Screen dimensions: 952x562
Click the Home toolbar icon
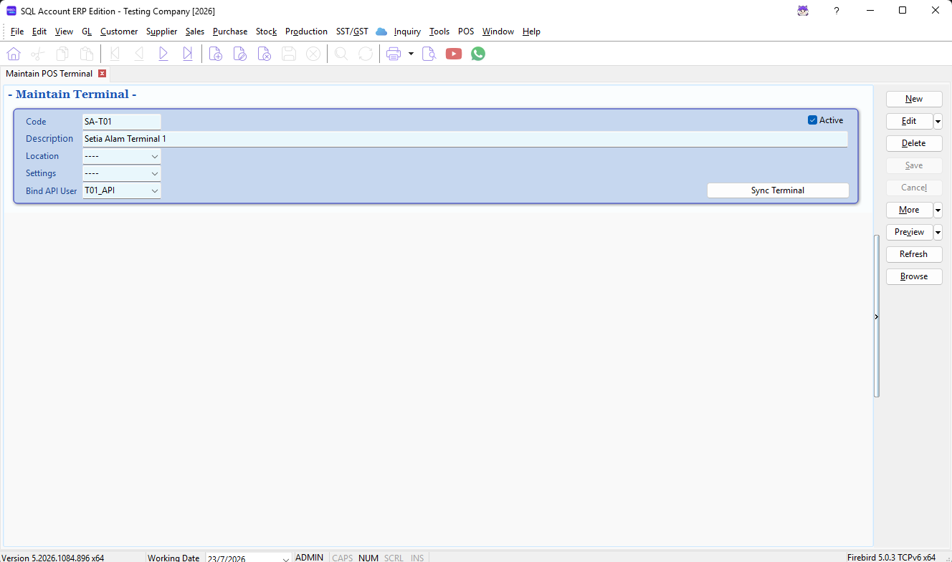tap(13, 54)
